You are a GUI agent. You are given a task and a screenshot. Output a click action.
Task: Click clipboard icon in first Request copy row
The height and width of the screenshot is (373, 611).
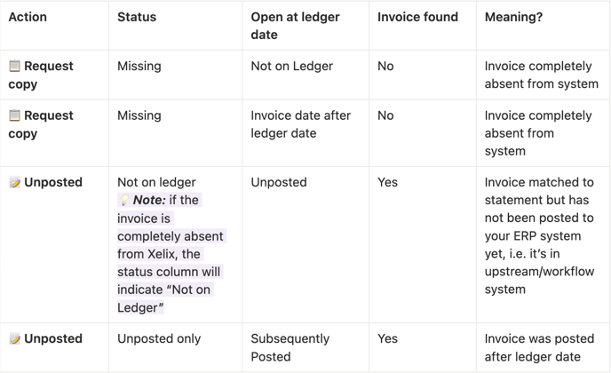click(14, 66)
